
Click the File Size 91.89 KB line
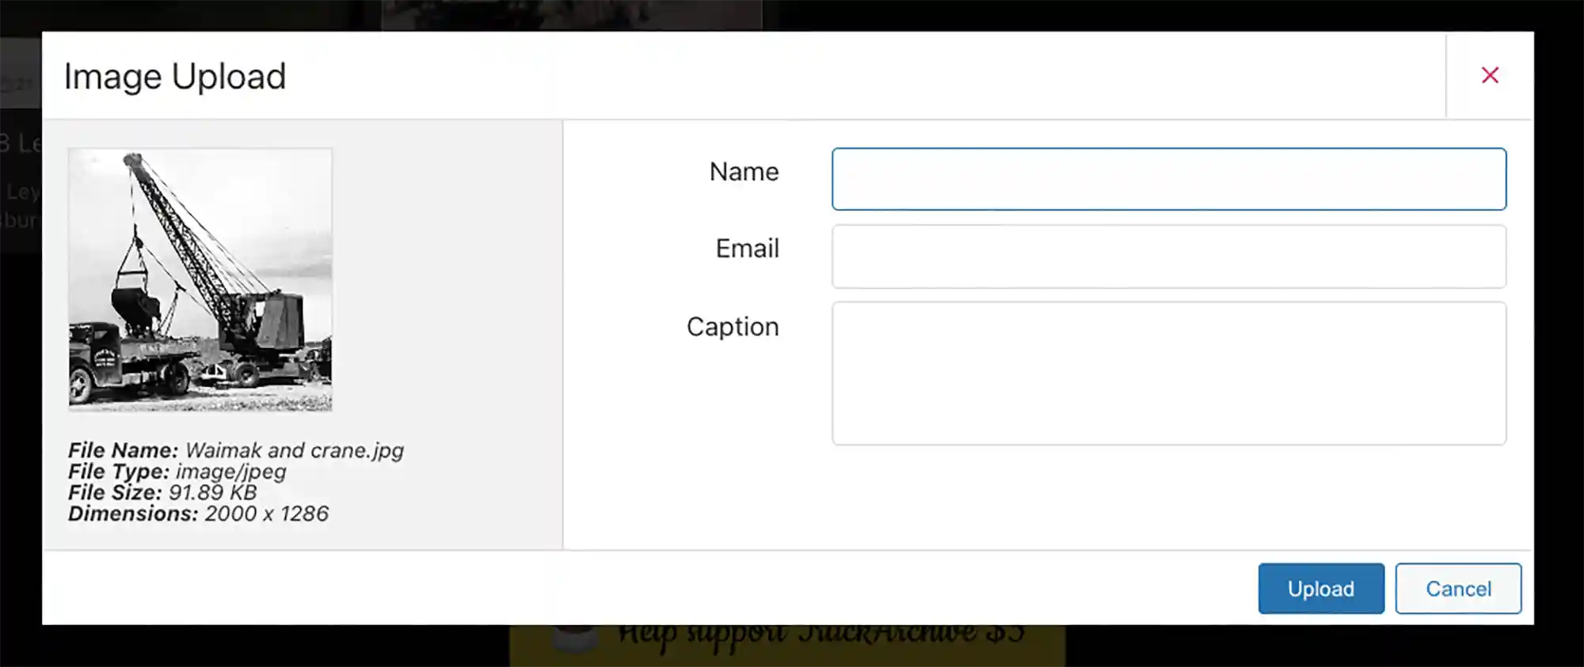click(162, 492)
